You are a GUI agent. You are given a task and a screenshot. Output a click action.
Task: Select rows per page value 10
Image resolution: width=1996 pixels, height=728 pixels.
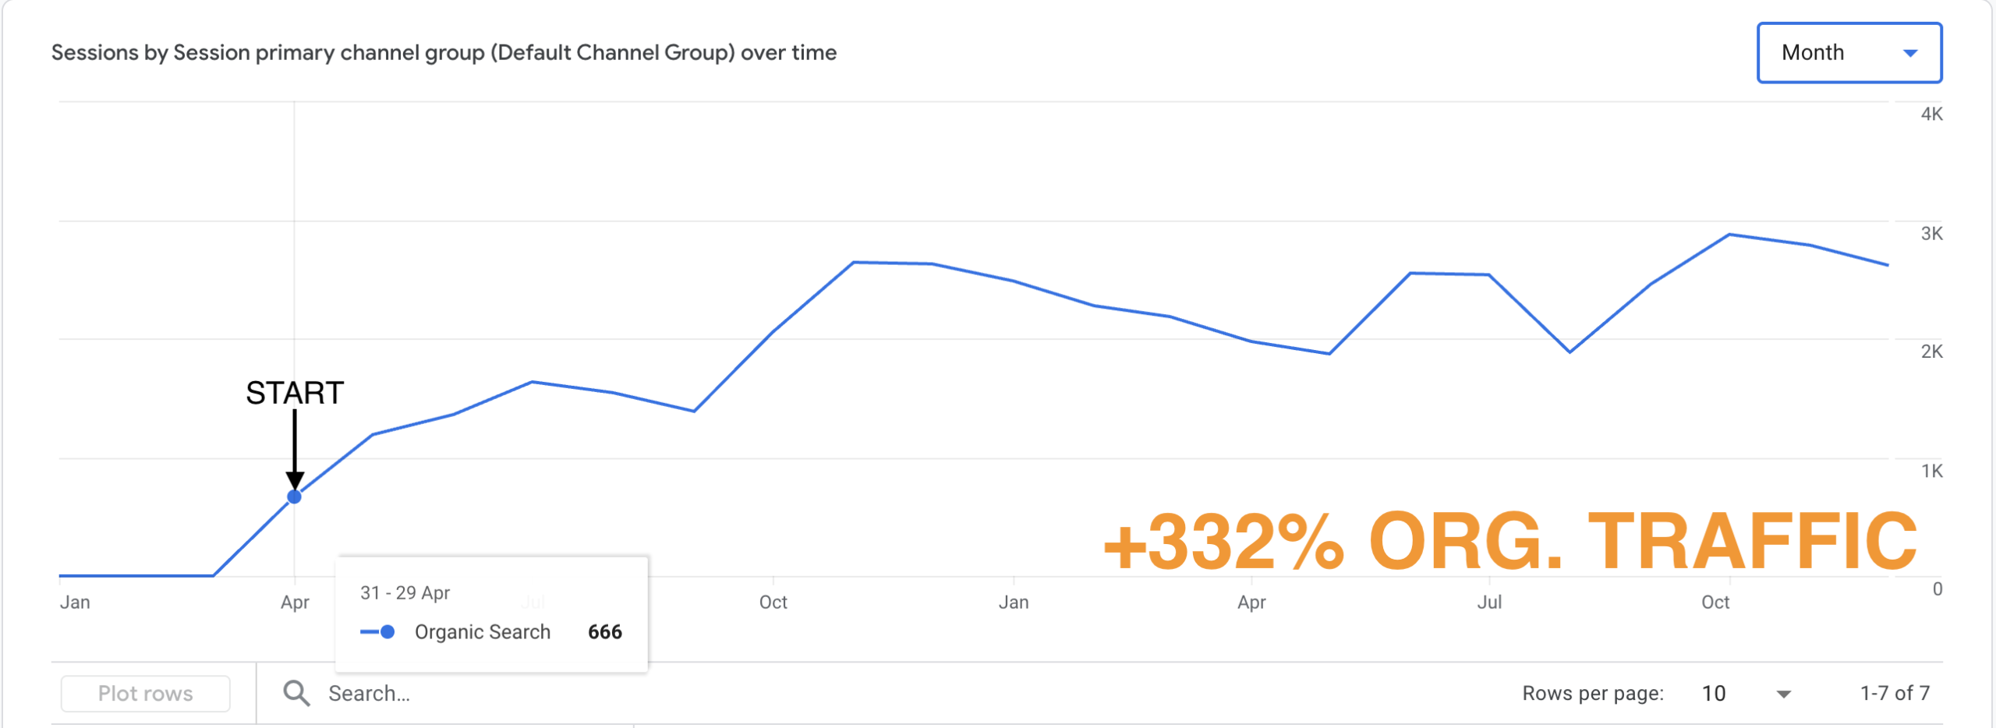click(1713, 694)
